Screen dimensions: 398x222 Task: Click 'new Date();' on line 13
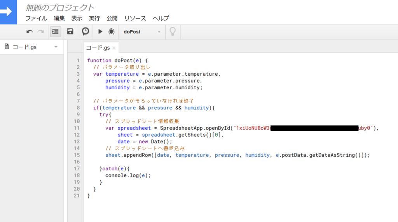(155, 142)
